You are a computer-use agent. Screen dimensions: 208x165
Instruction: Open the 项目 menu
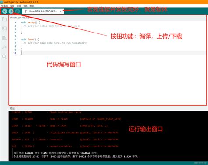click(x=19, y=6)
